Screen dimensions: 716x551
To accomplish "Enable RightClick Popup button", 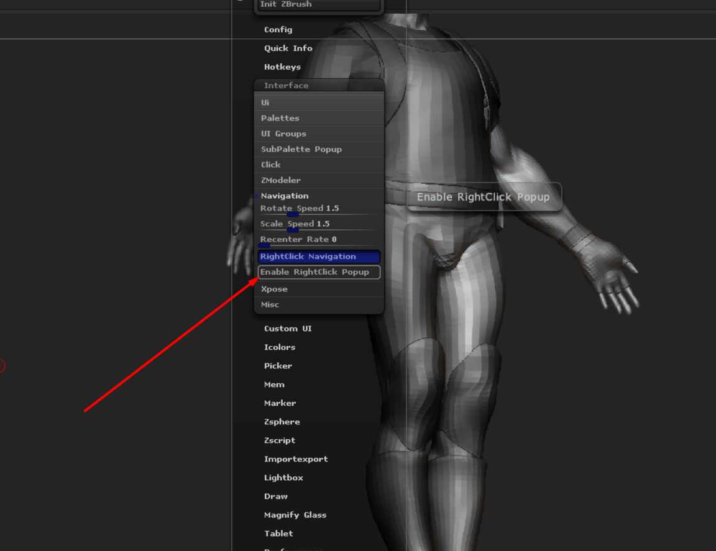I will pyautogui.click(x=319, y=272).
